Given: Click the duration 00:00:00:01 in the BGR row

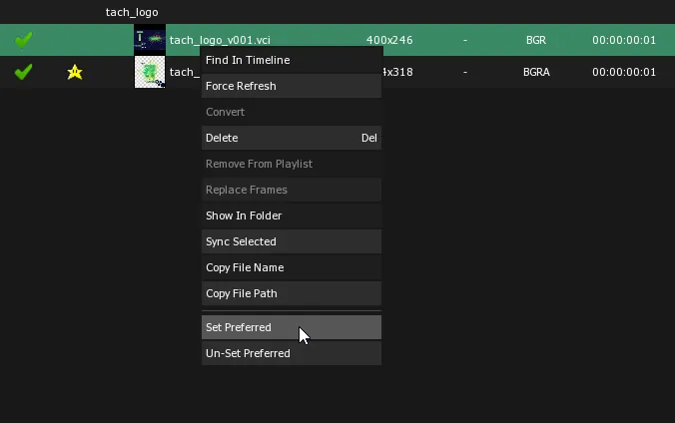Looking at the screenshot, I should click(x=624, y=40).
